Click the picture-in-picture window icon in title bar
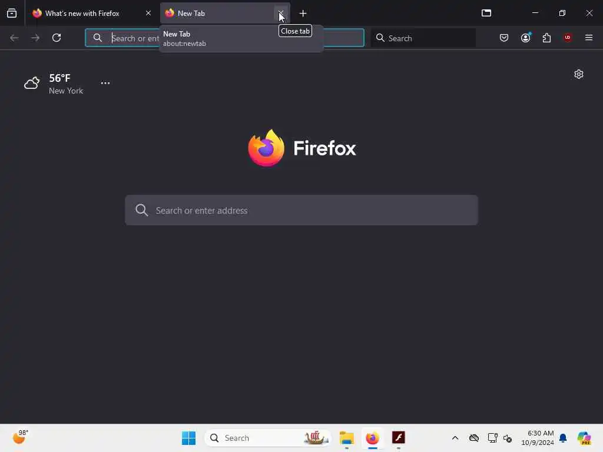603x452 pixels. point(486,13)
